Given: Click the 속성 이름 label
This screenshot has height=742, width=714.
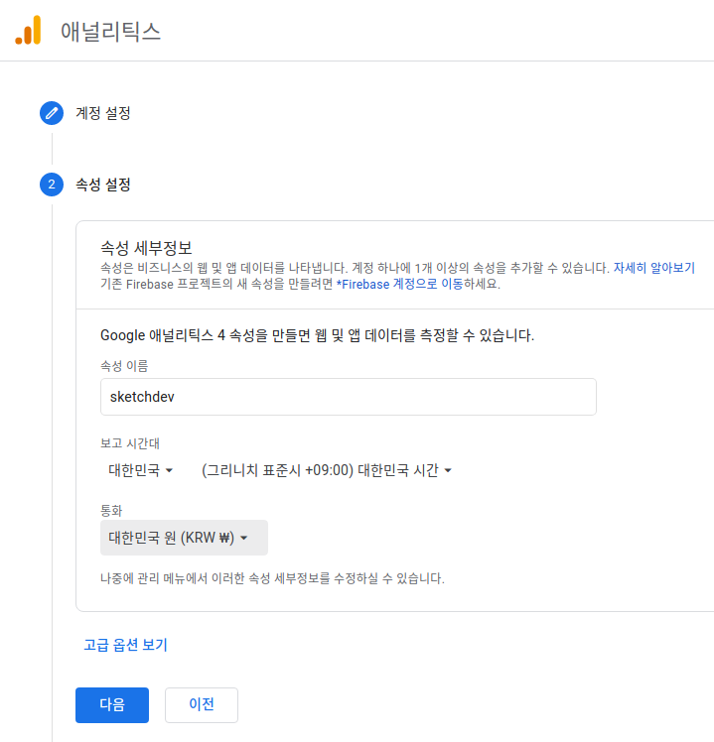Looking at the screenshot, I should click(x=124, y=366).
